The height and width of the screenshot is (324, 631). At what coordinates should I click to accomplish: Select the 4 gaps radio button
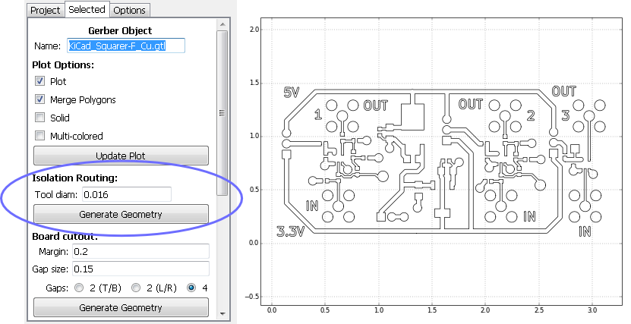[191, 288]
